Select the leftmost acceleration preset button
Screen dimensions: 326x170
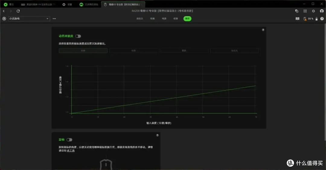pyautogui.click(x=83, y=51)
